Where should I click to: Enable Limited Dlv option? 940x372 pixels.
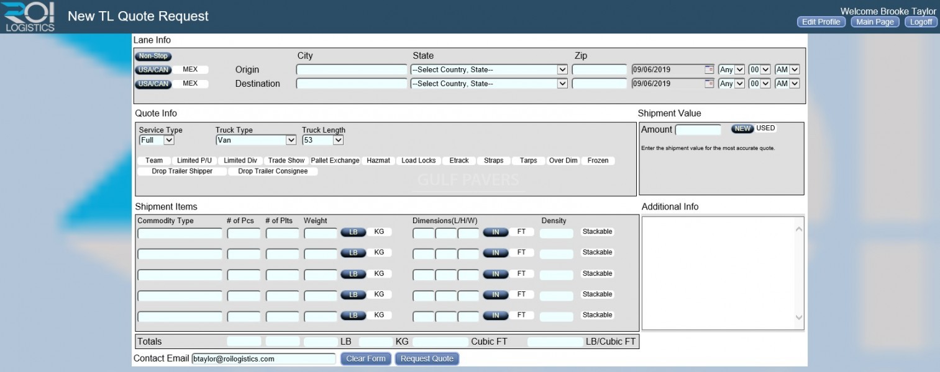point(240,161)
